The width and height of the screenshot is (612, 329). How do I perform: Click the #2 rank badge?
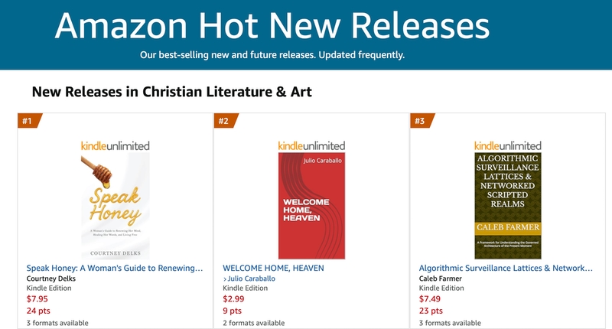click(x=224, y=121)
